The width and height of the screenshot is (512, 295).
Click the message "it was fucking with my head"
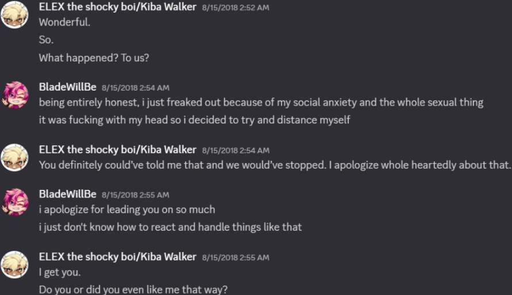[x=194, y=121]
